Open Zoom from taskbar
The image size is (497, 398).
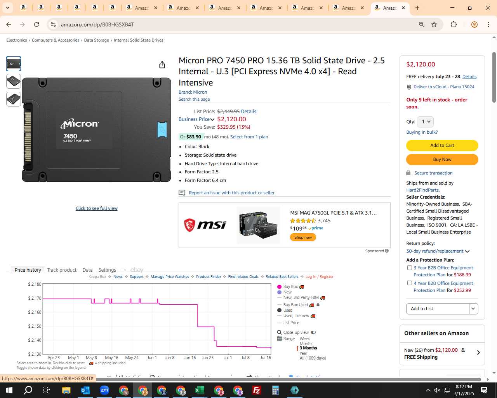click(x=104, y=390)
